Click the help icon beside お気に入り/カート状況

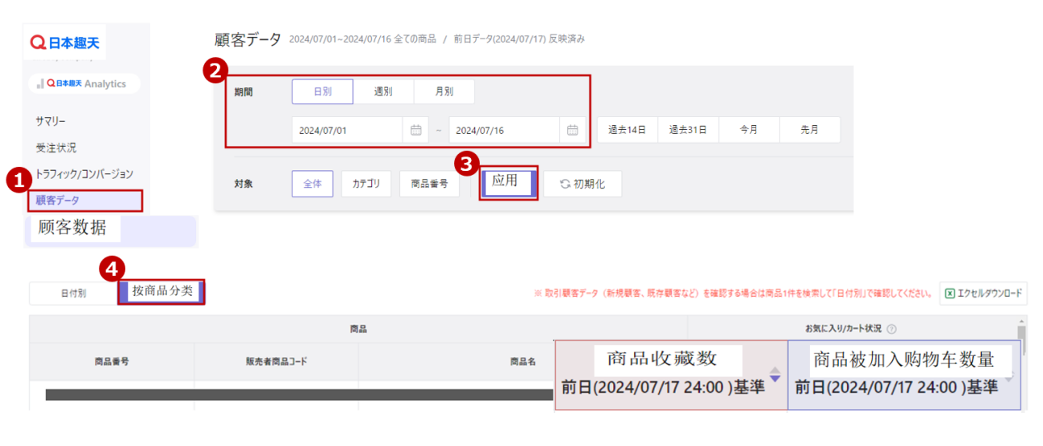pos(891,329)
